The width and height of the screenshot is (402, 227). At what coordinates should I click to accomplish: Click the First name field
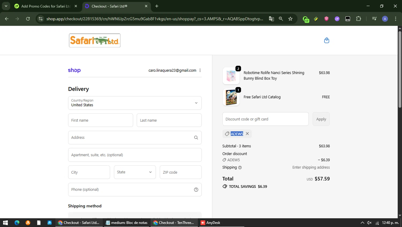click(x=100, y=120)
